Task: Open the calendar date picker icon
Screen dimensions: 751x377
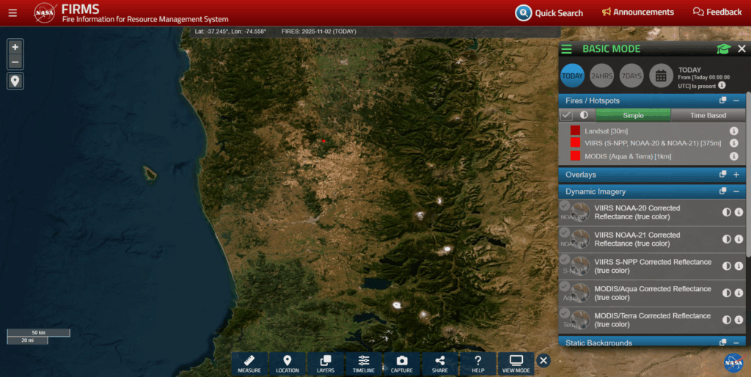Action: point(661,76)
